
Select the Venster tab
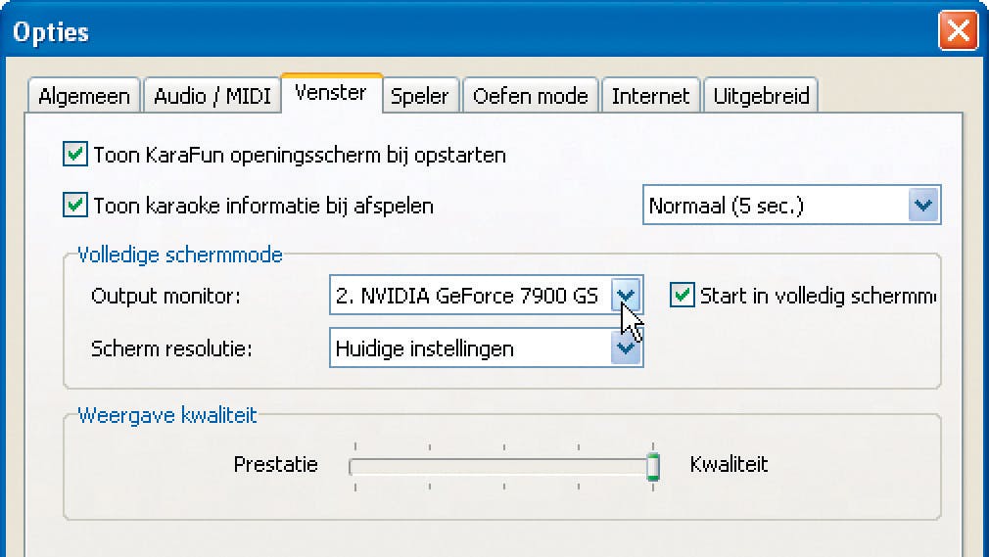pyautogui.click(x=331, y=93)
